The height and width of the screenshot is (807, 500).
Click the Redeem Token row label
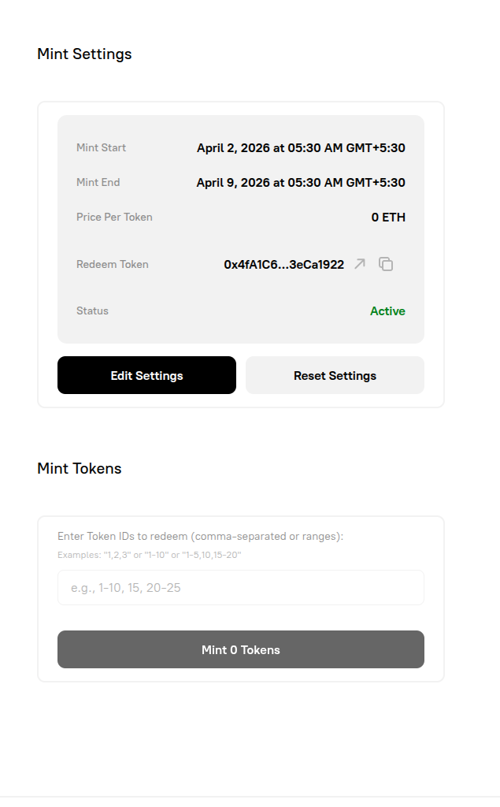click(x=112, y=264)
